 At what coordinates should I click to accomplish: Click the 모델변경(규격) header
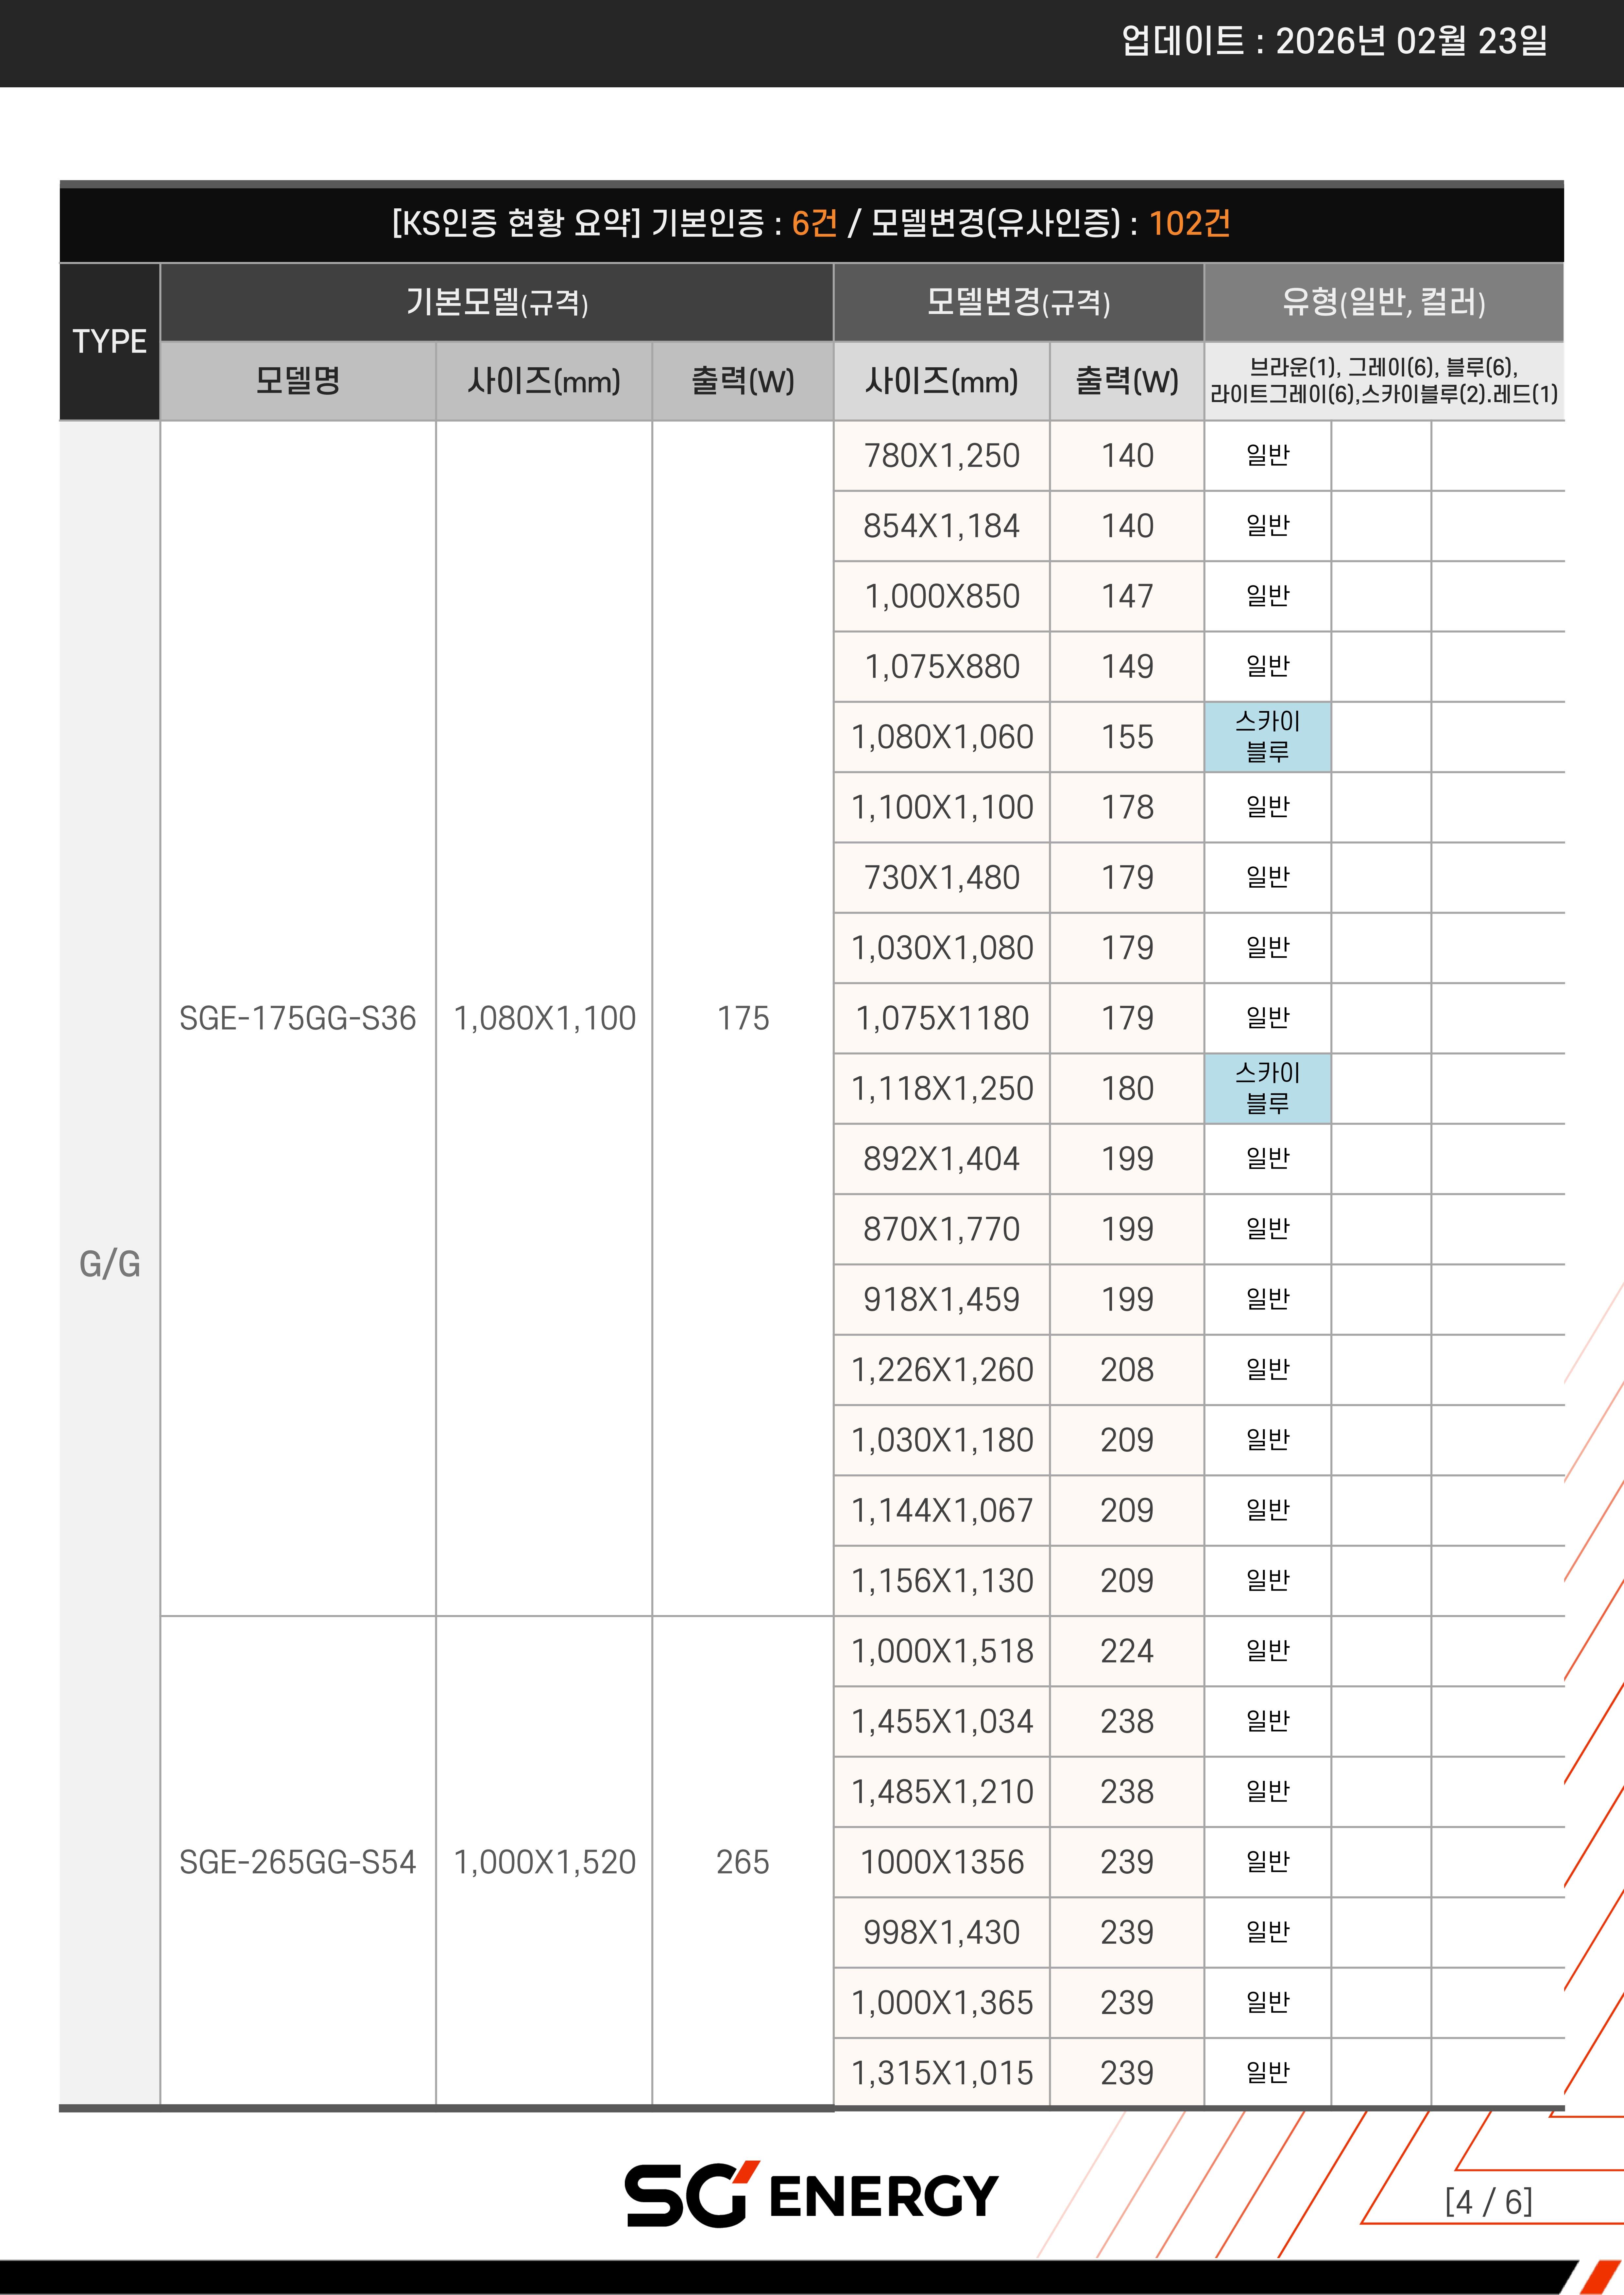click(x=1018, y=302)
